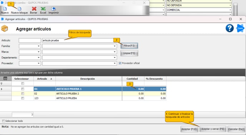The height and width of the screenshot is (135, 246).
Task: Check the filter row Seleccionar checkbox
Action: pyautogui.click(x=23, y=83)
